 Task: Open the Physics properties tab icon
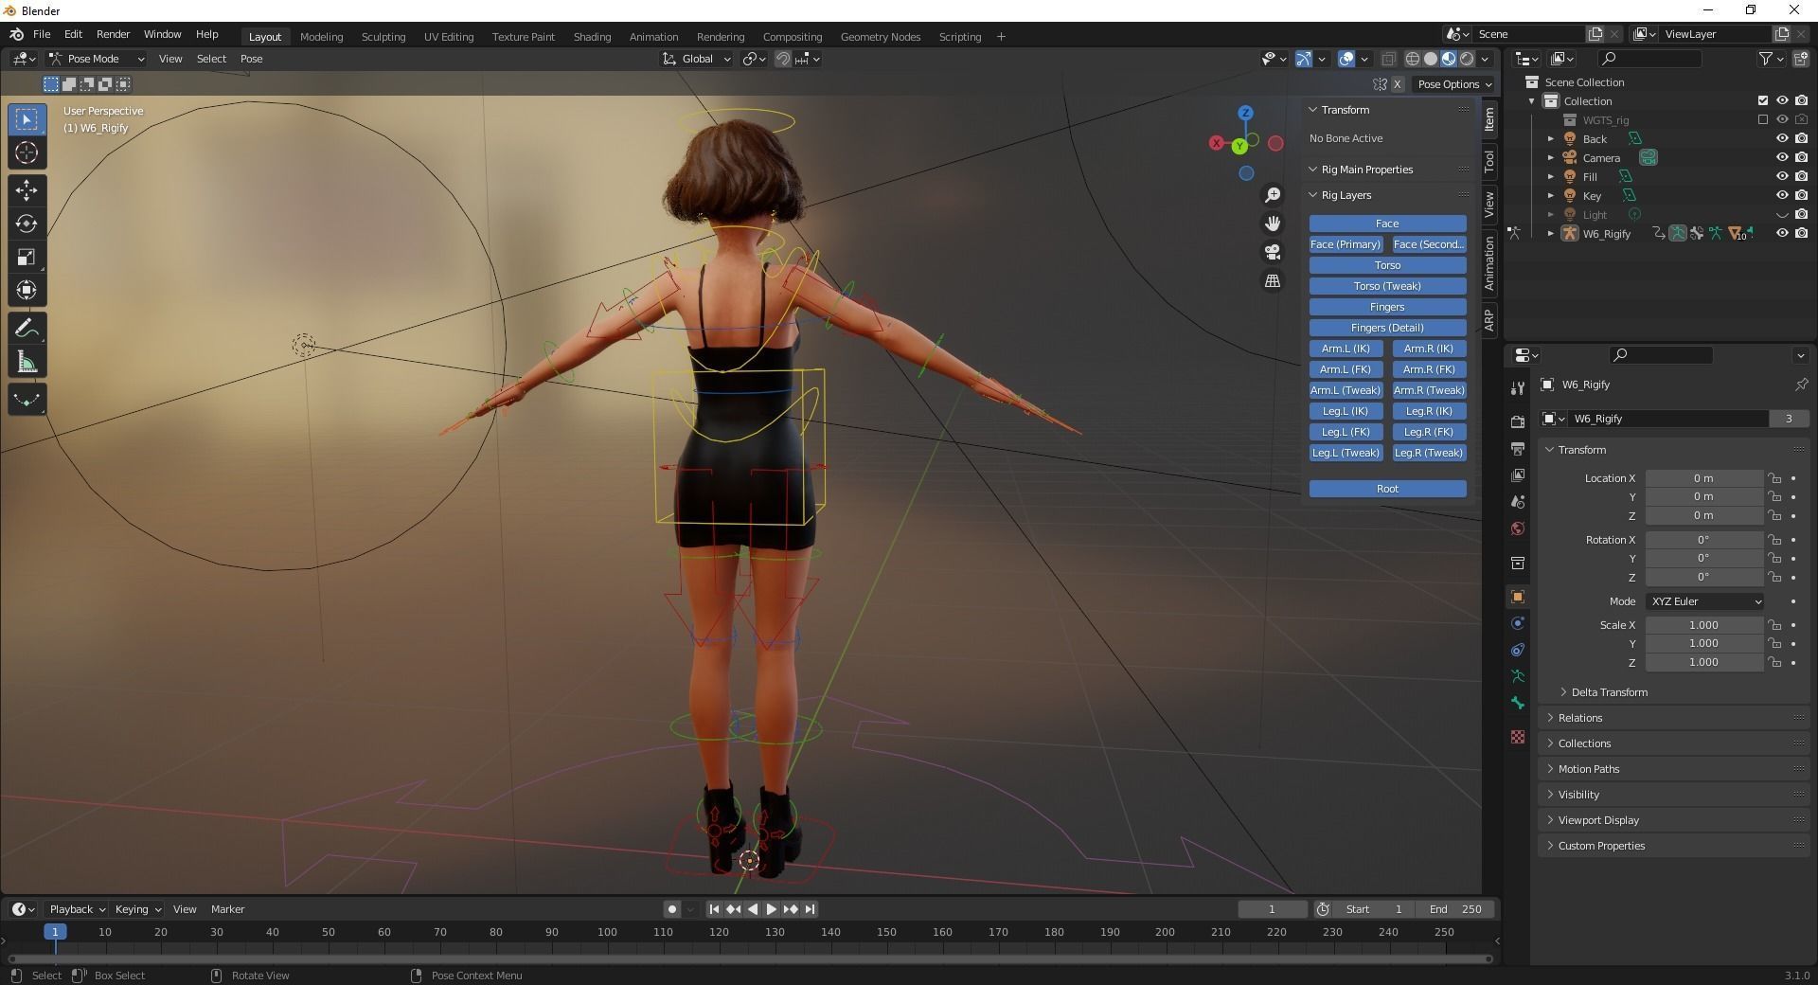(x=1518, y=623)
